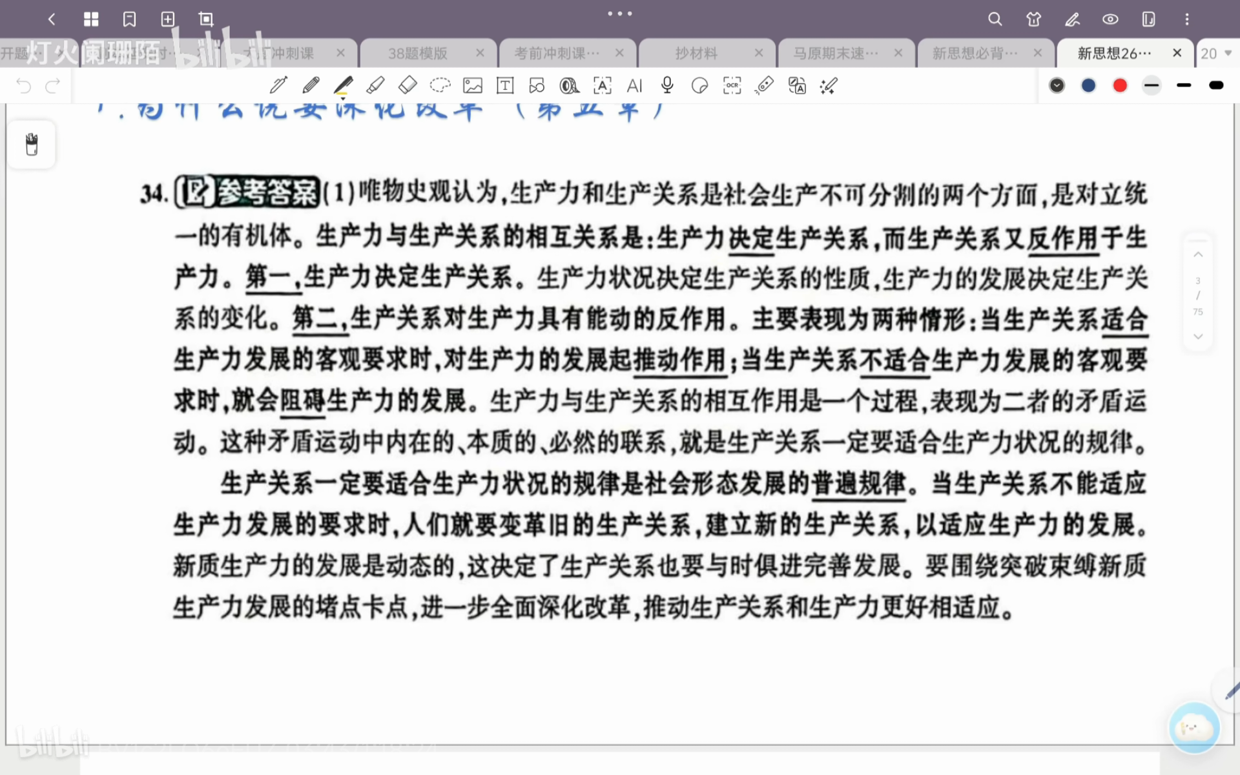Choose the black color swatch
Image resolution: width=1240 pixels, height=775 pixels.
click(x=1057, y=85)
